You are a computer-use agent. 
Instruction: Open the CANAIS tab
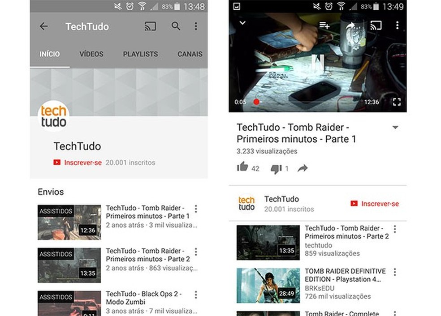tap(190, 54)
